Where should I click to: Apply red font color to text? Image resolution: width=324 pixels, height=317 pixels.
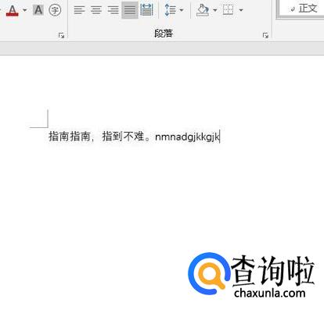click(x=13, y=10)
